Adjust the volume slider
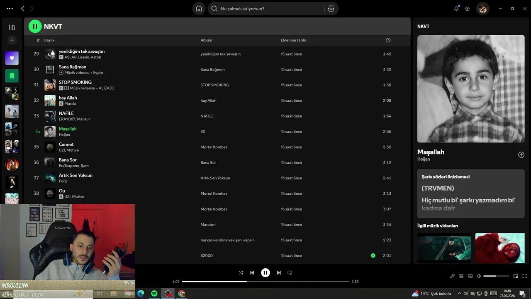Viewport: 531px width, 299px height. pyautogui.click(x=496, y=276)
